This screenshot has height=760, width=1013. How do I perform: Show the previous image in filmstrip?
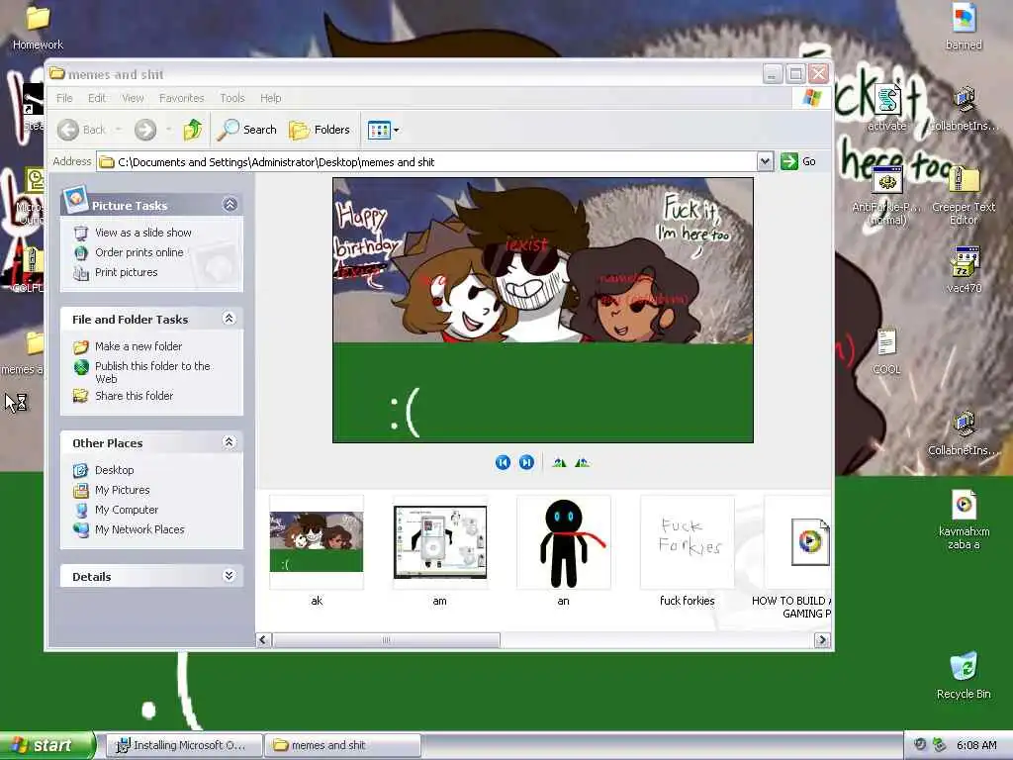click(x=503, y=462)
